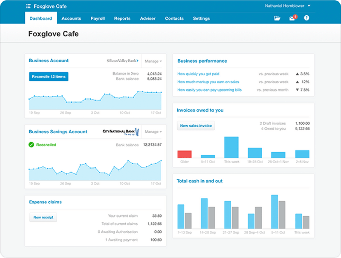Go to the Contacts tab
This screenshot has height=258, width=341.
(174, 18)
